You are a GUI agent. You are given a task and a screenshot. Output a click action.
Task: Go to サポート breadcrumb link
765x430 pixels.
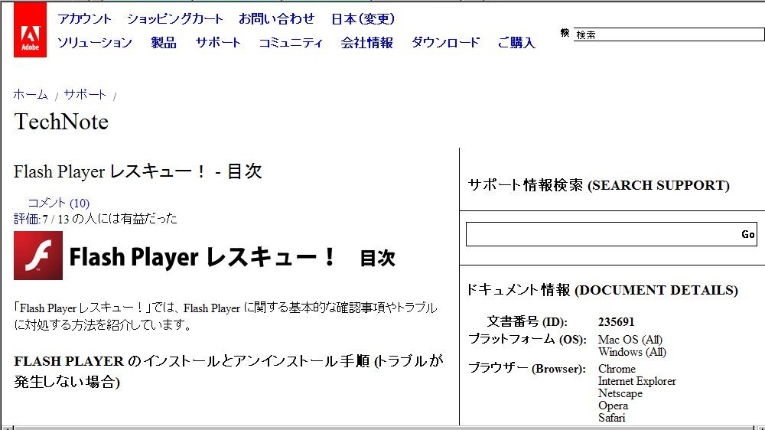85,94
